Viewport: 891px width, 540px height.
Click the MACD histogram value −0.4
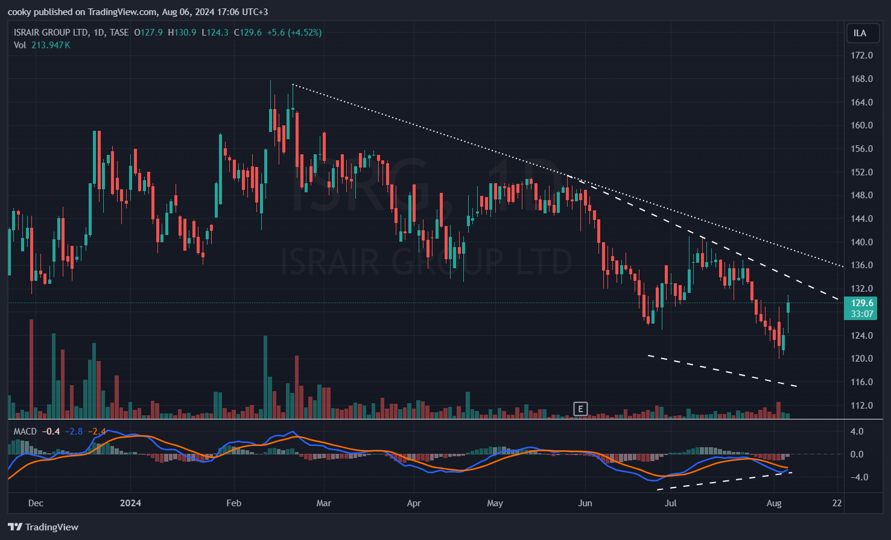[x=51, y=432]
